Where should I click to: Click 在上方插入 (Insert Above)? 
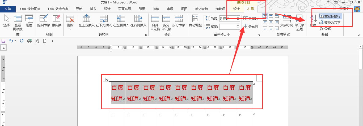pyautogui.click(x=87, y=21)
